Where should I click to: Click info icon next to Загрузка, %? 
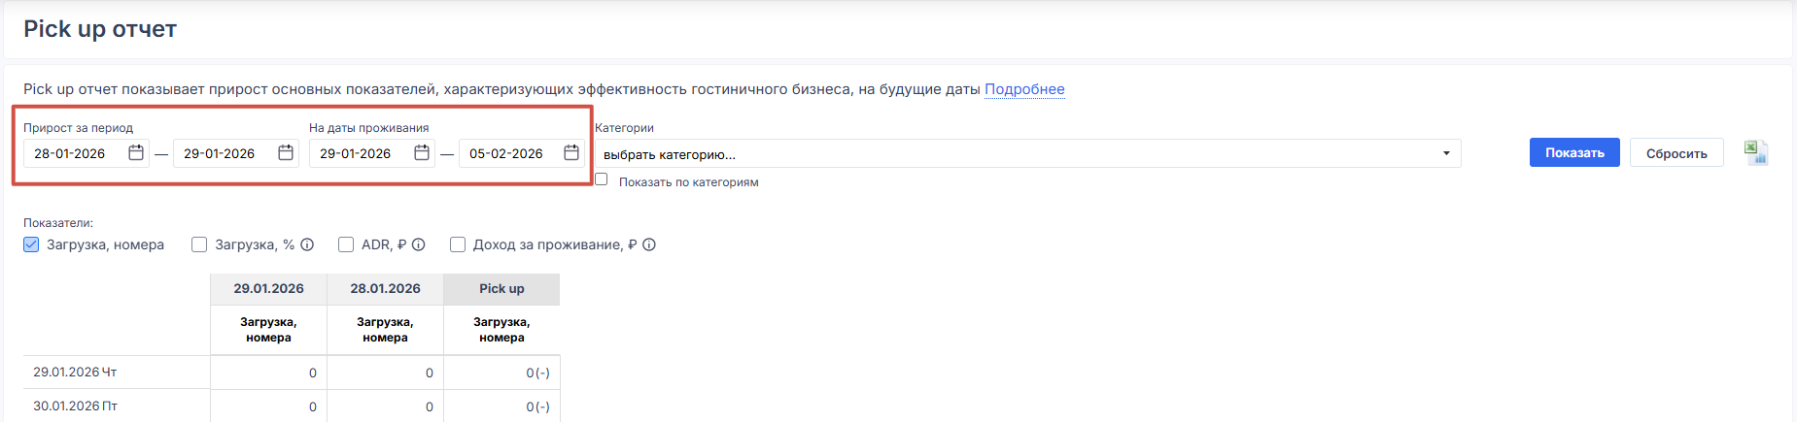[x=307, y=244]
